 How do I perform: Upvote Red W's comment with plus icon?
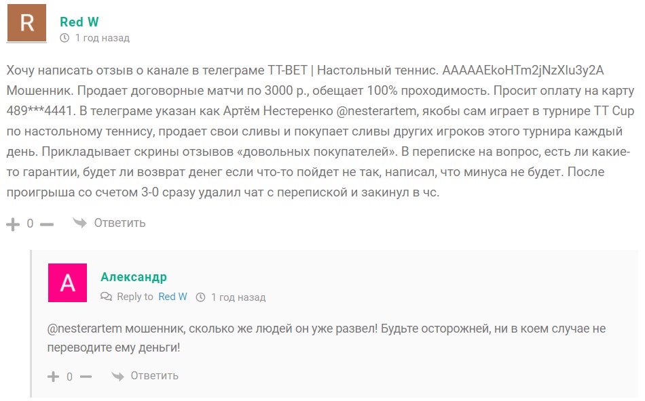pyautogui.click(x=13, y=224)
